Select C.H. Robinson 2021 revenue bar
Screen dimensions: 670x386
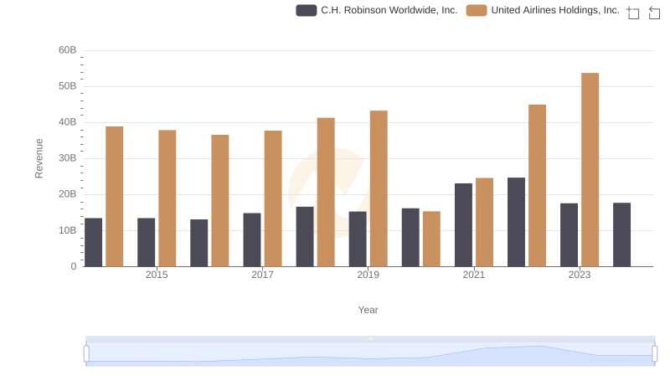coord(463,225)
